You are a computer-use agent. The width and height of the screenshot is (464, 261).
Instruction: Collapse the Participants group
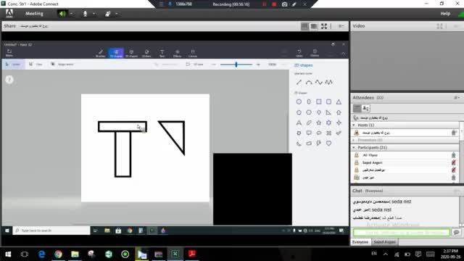pos(354,147)
